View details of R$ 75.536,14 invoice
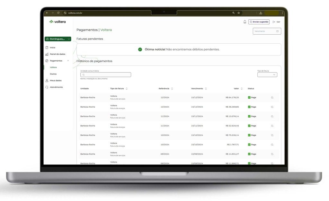Image resolution: width=329 pixels, height=201 pixels. [272, 135]
